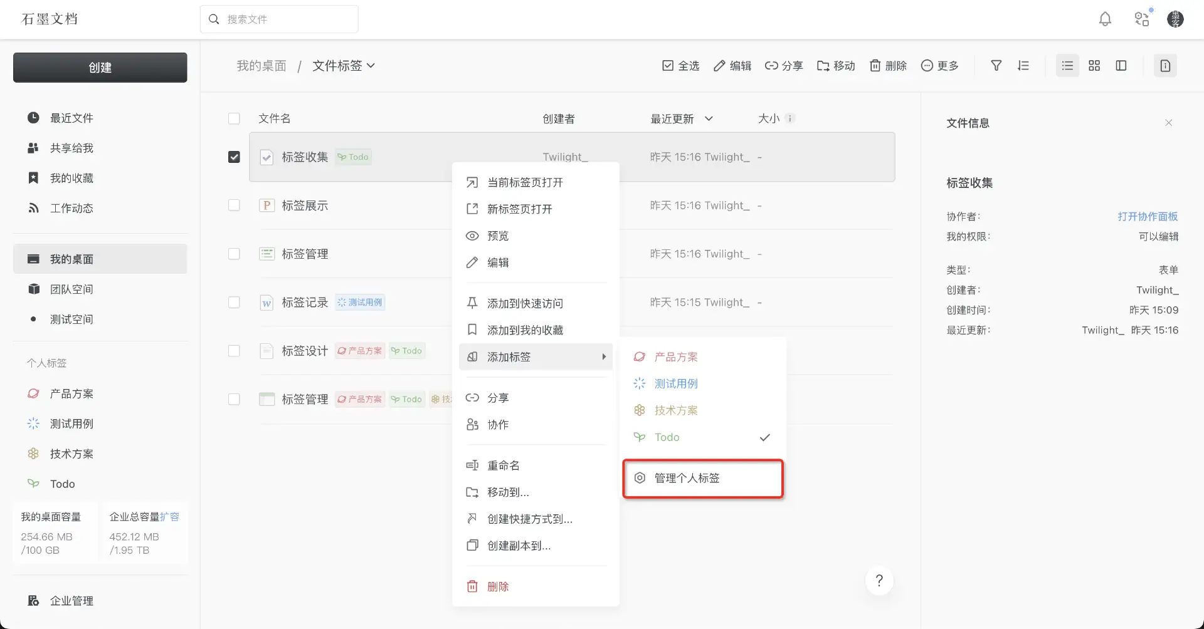1204x629 pixels.
Task: Select 预览 from the context menu
Action: tap(536, 236)
